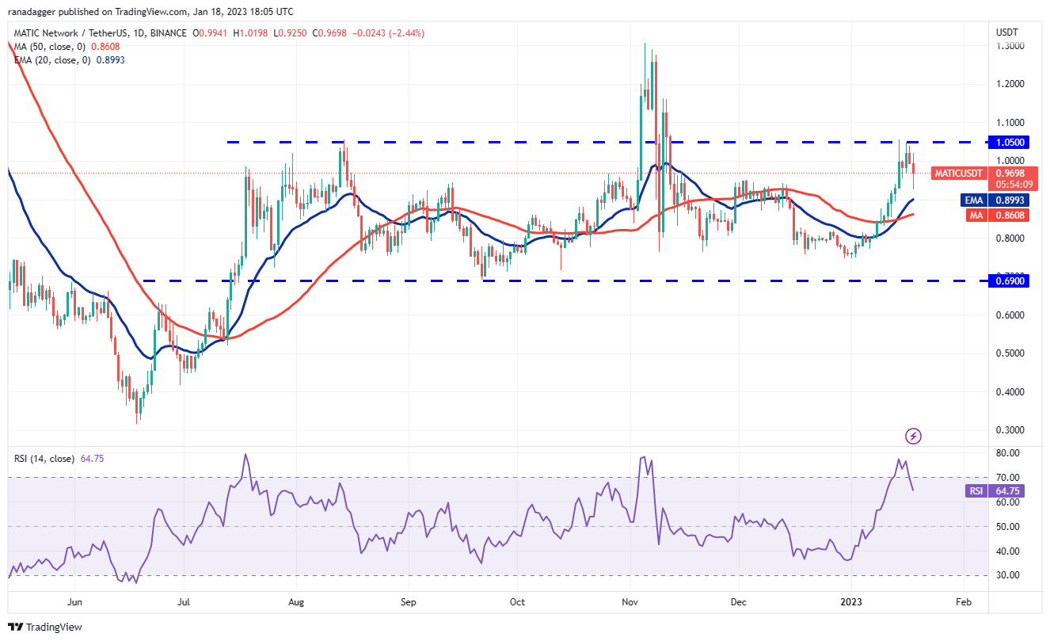Click the "40.00" RSI axis label

pos(1008,551)
